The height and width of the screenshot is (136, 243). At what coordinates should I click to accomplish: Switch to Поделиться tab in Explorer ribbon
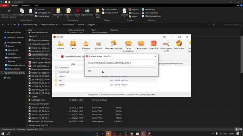coord(26,5)
